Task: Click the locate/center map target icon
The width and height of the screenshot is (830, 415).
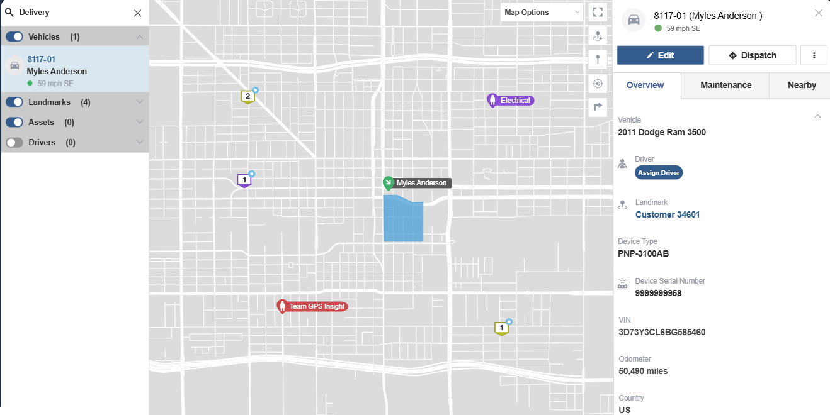Action: point(597,83)
